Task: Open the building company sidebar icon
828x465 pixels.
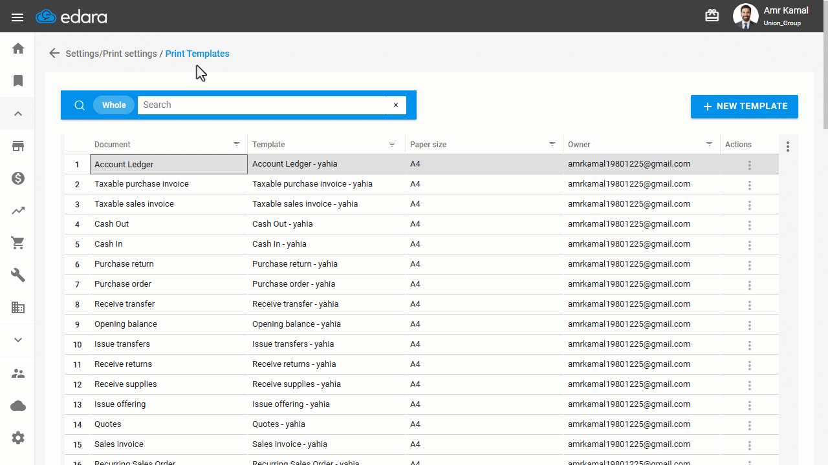Action: [18, 307]
